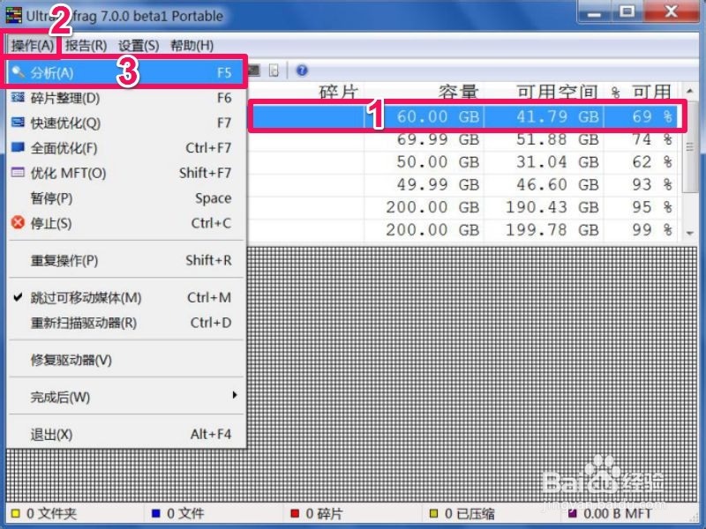706x529 pixels.
Task: Click the purple MFT legend icon in status bar
Action: [574, 513]
